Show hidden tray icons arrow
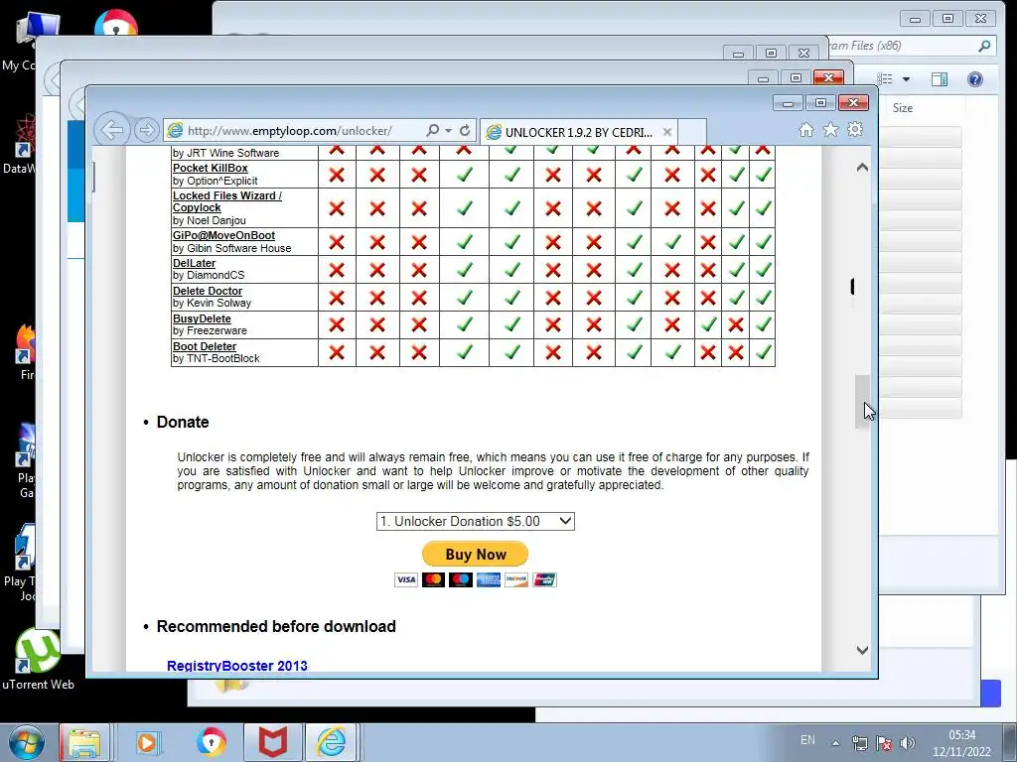Screen dimensions: 1017x762 point(835,743)
